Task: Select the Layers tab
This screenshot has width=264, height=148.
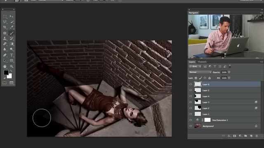Action: click(192, 62)
